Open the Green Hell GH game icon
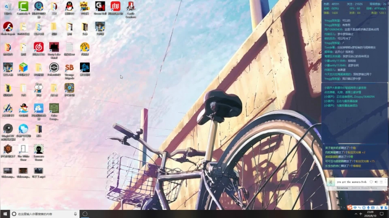The height and width of the screenshot is (218, 389). tap(100, 7)
